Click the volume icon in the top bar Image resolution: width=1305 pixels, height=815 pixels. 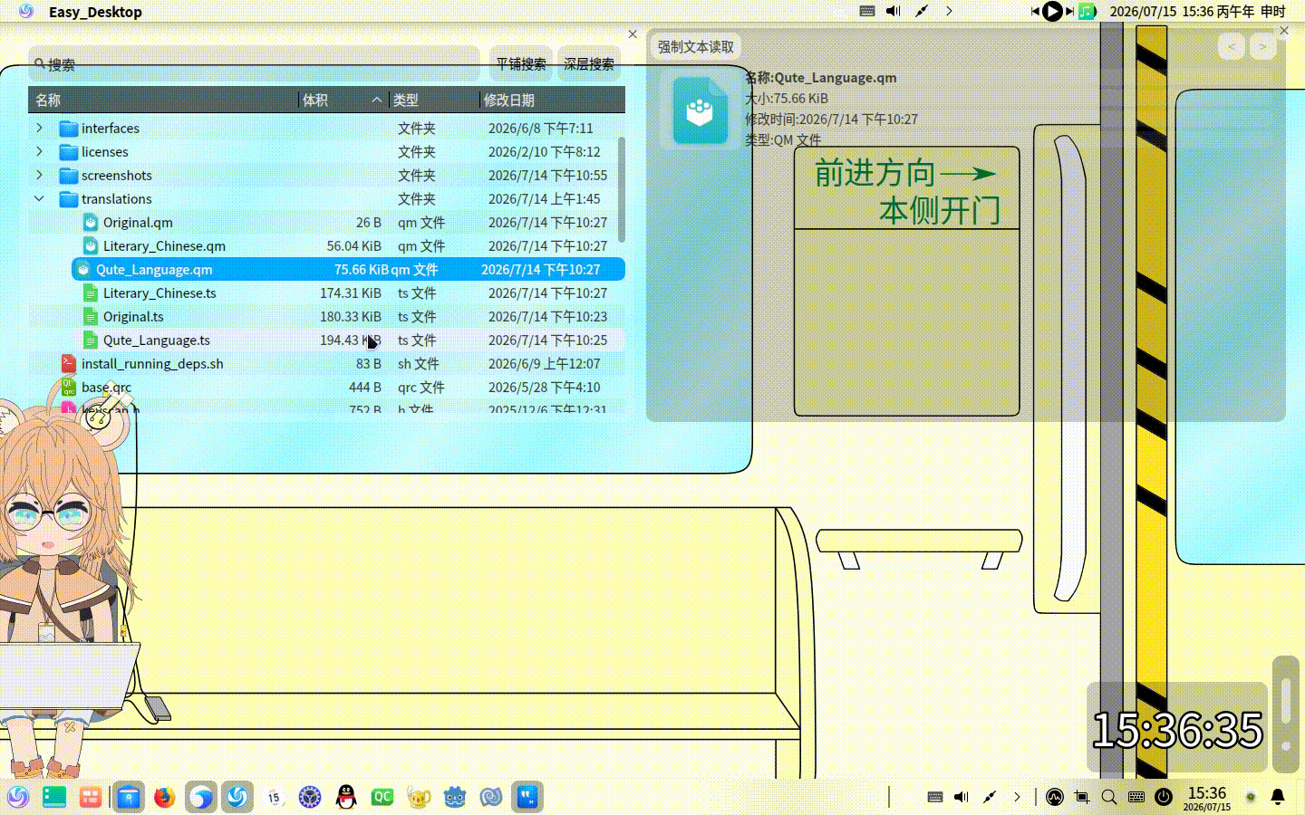(x=894, y=11)
